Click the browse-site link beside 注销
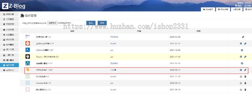 click(238, 6)
